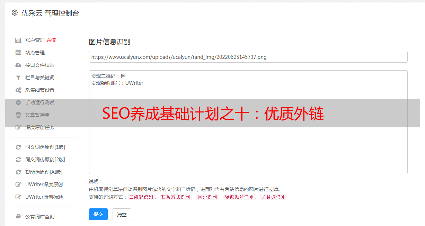
Task: Click the 清空 button
Action: [x=122, y=214]
